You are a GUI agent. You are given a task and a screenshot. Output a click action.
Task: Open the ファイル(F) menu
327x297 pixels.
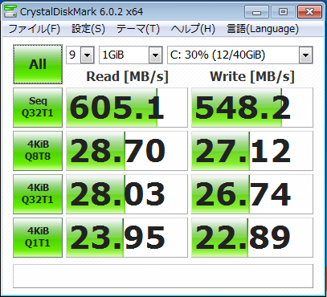[35, 29]
